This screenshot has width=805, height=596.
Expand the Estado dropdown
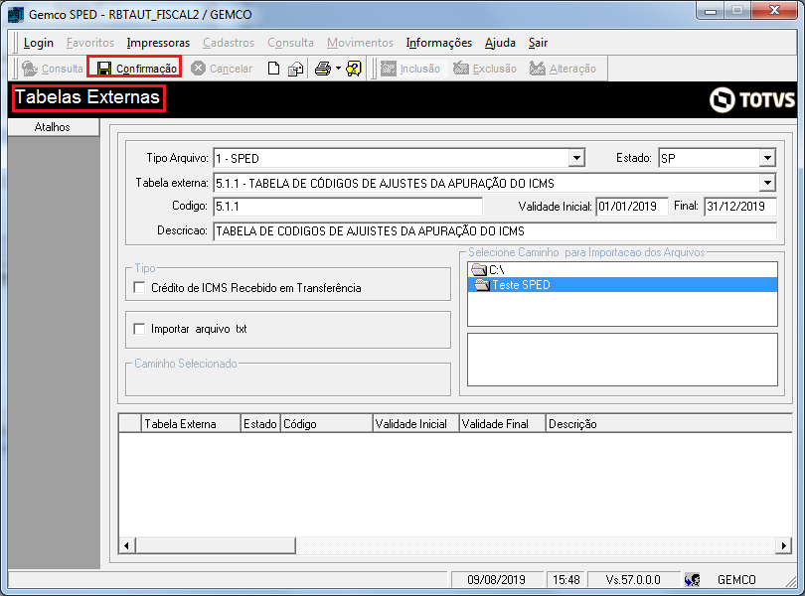pos(767,158)
